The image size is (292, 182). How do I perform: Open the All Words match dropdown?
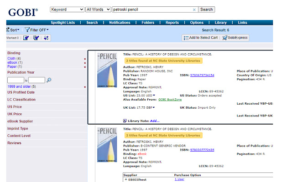point(99,10)
